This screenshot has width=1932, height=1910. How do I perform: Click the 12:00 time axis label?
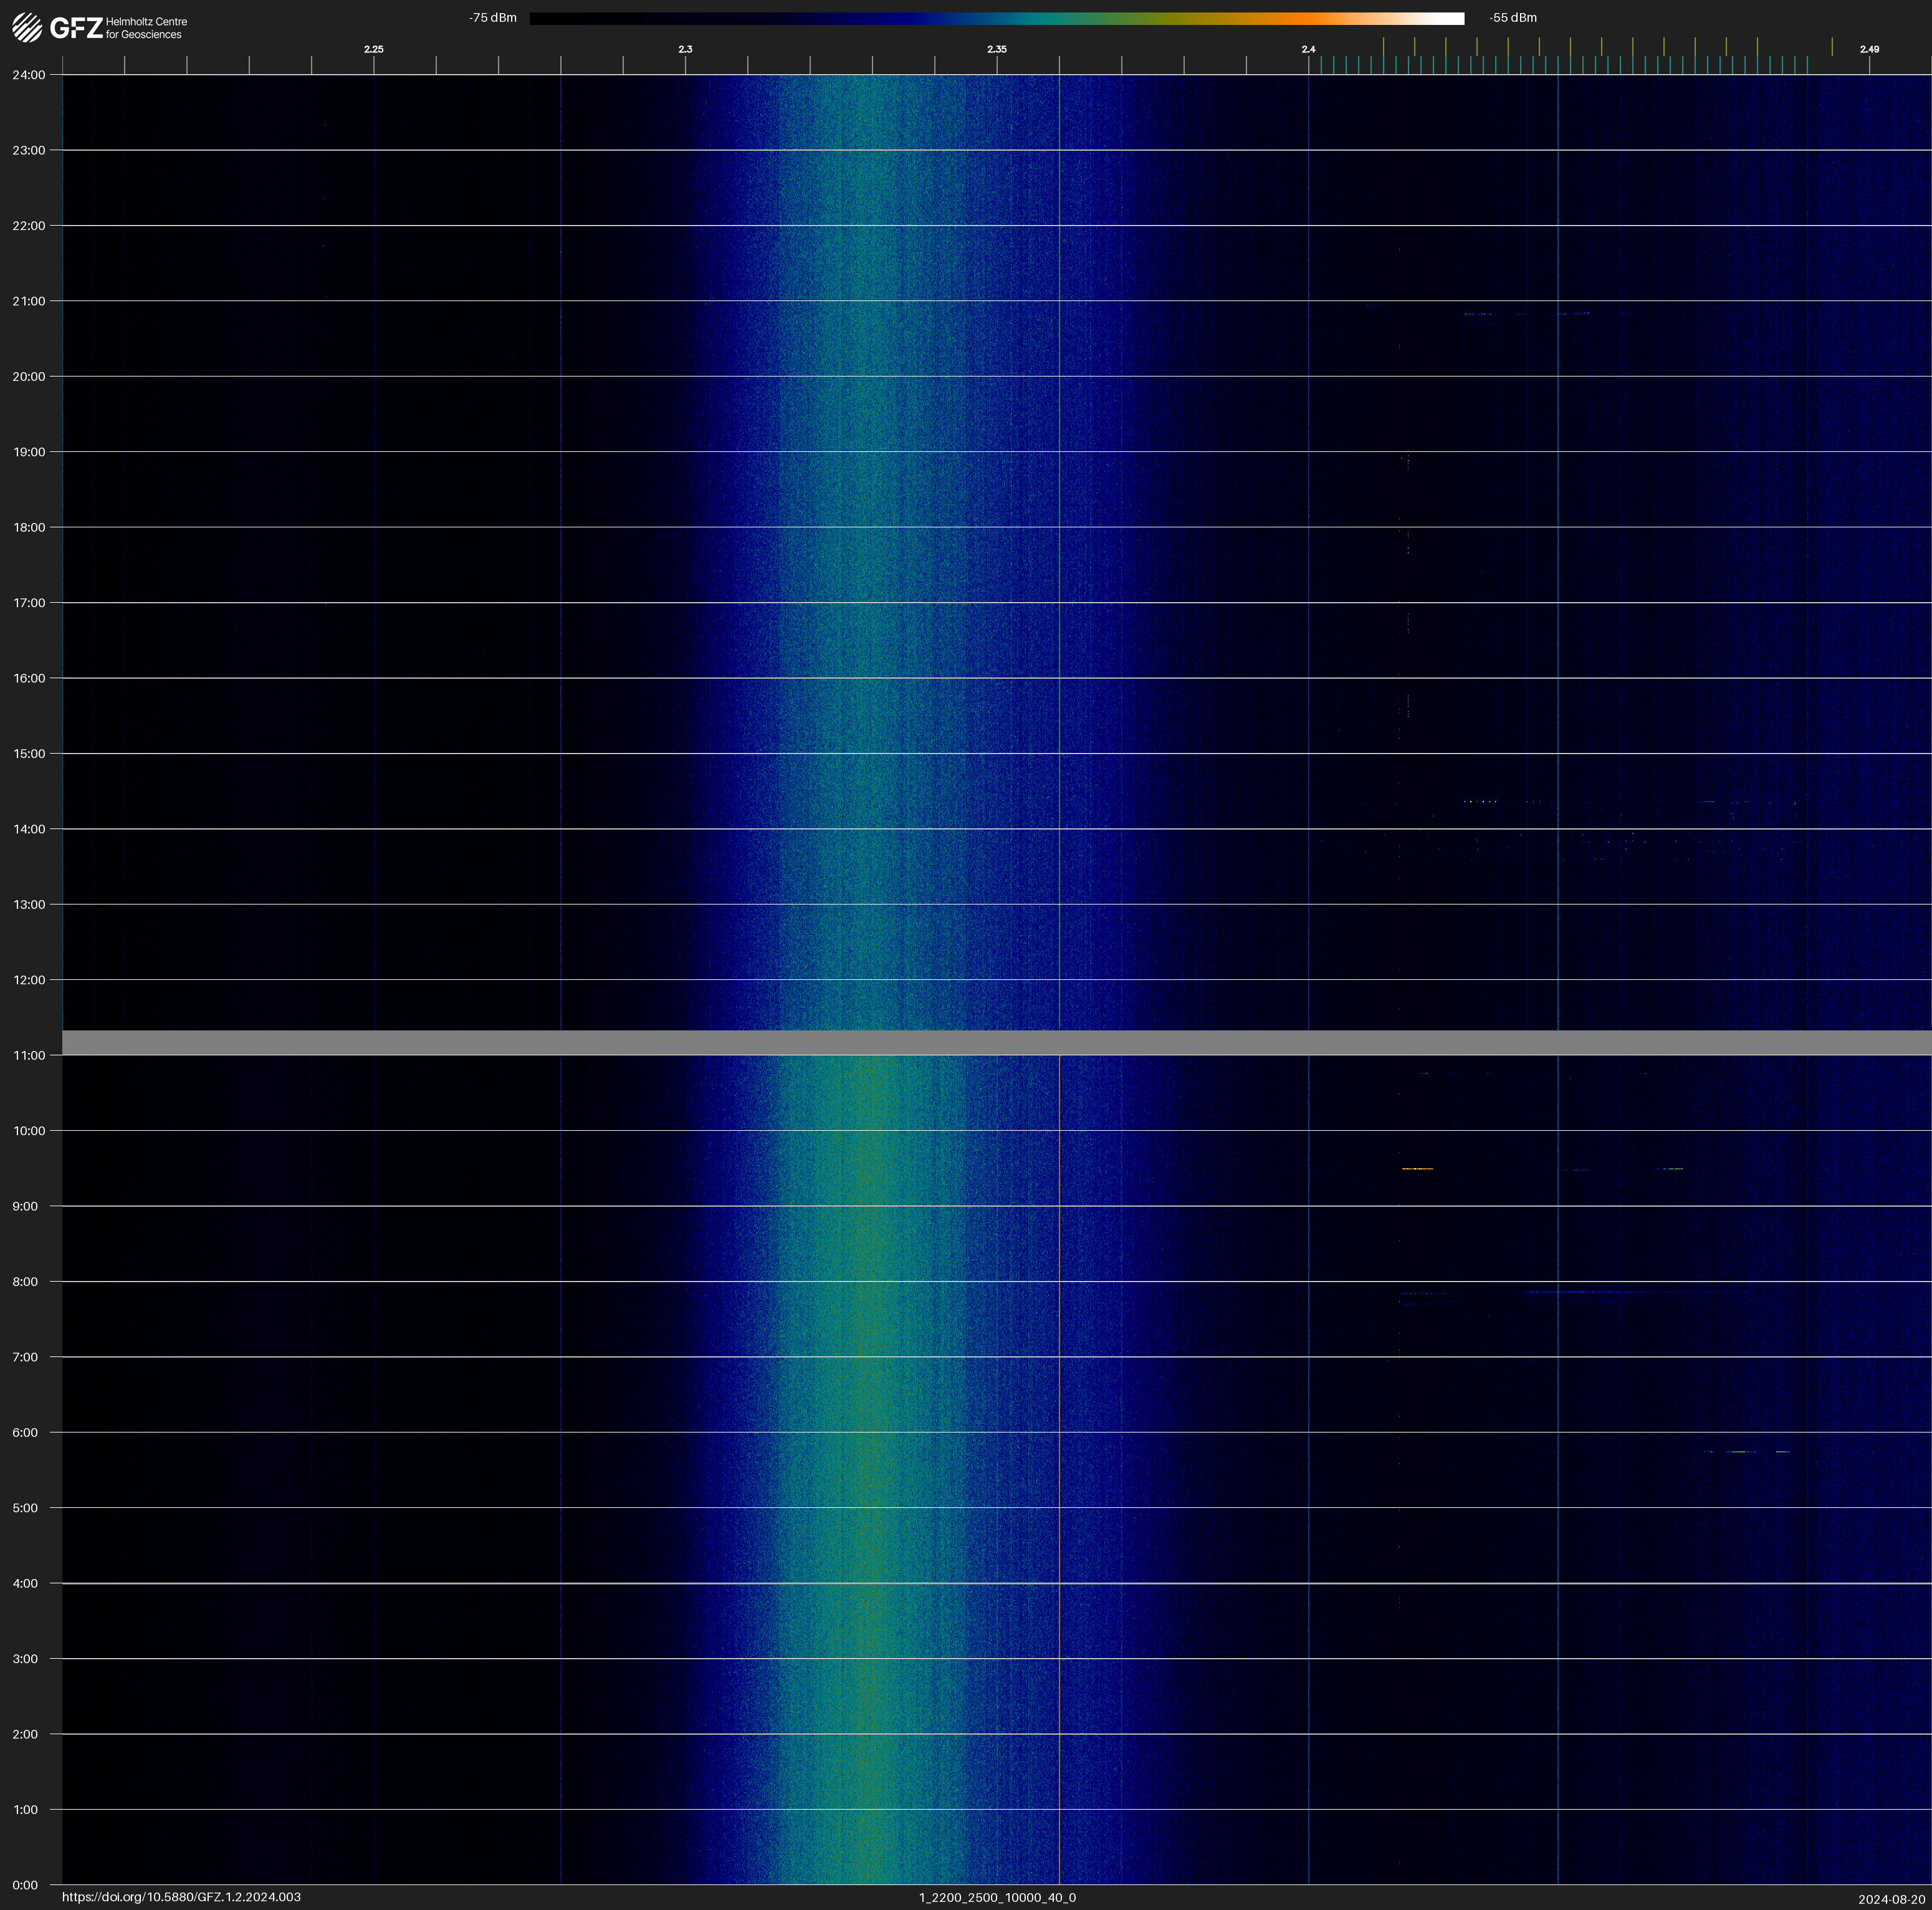click(29, 980)
